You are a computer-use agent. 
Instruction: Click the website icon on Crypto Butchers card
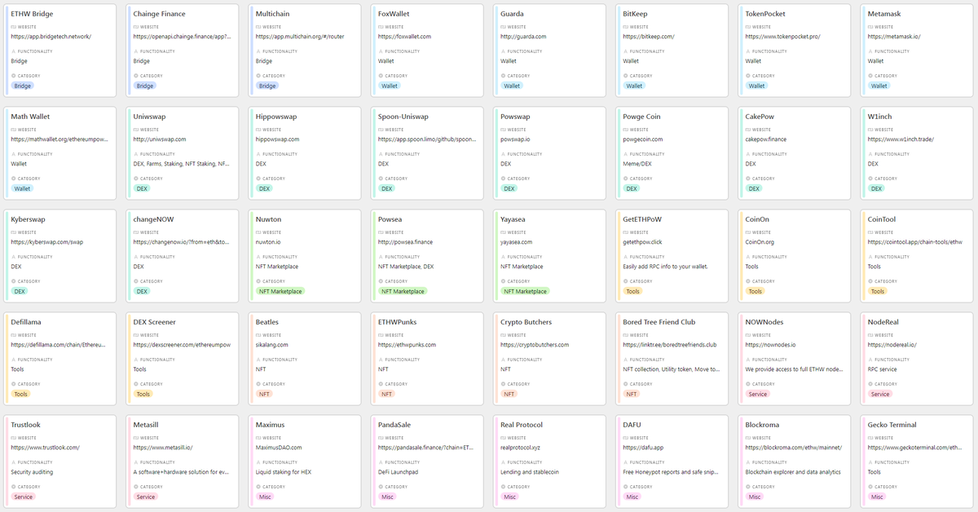coord(503,335)
